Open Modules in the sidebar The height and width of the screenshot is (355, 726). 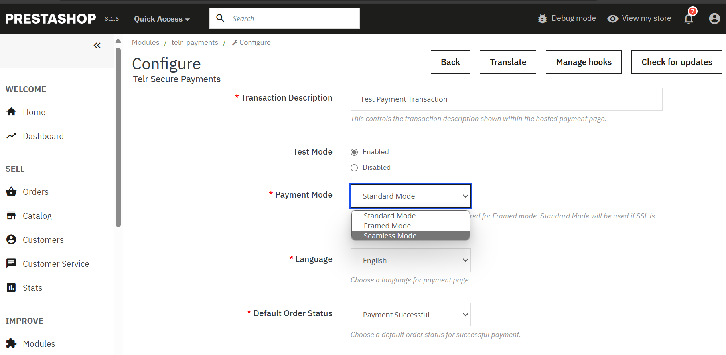coord(39,344)
